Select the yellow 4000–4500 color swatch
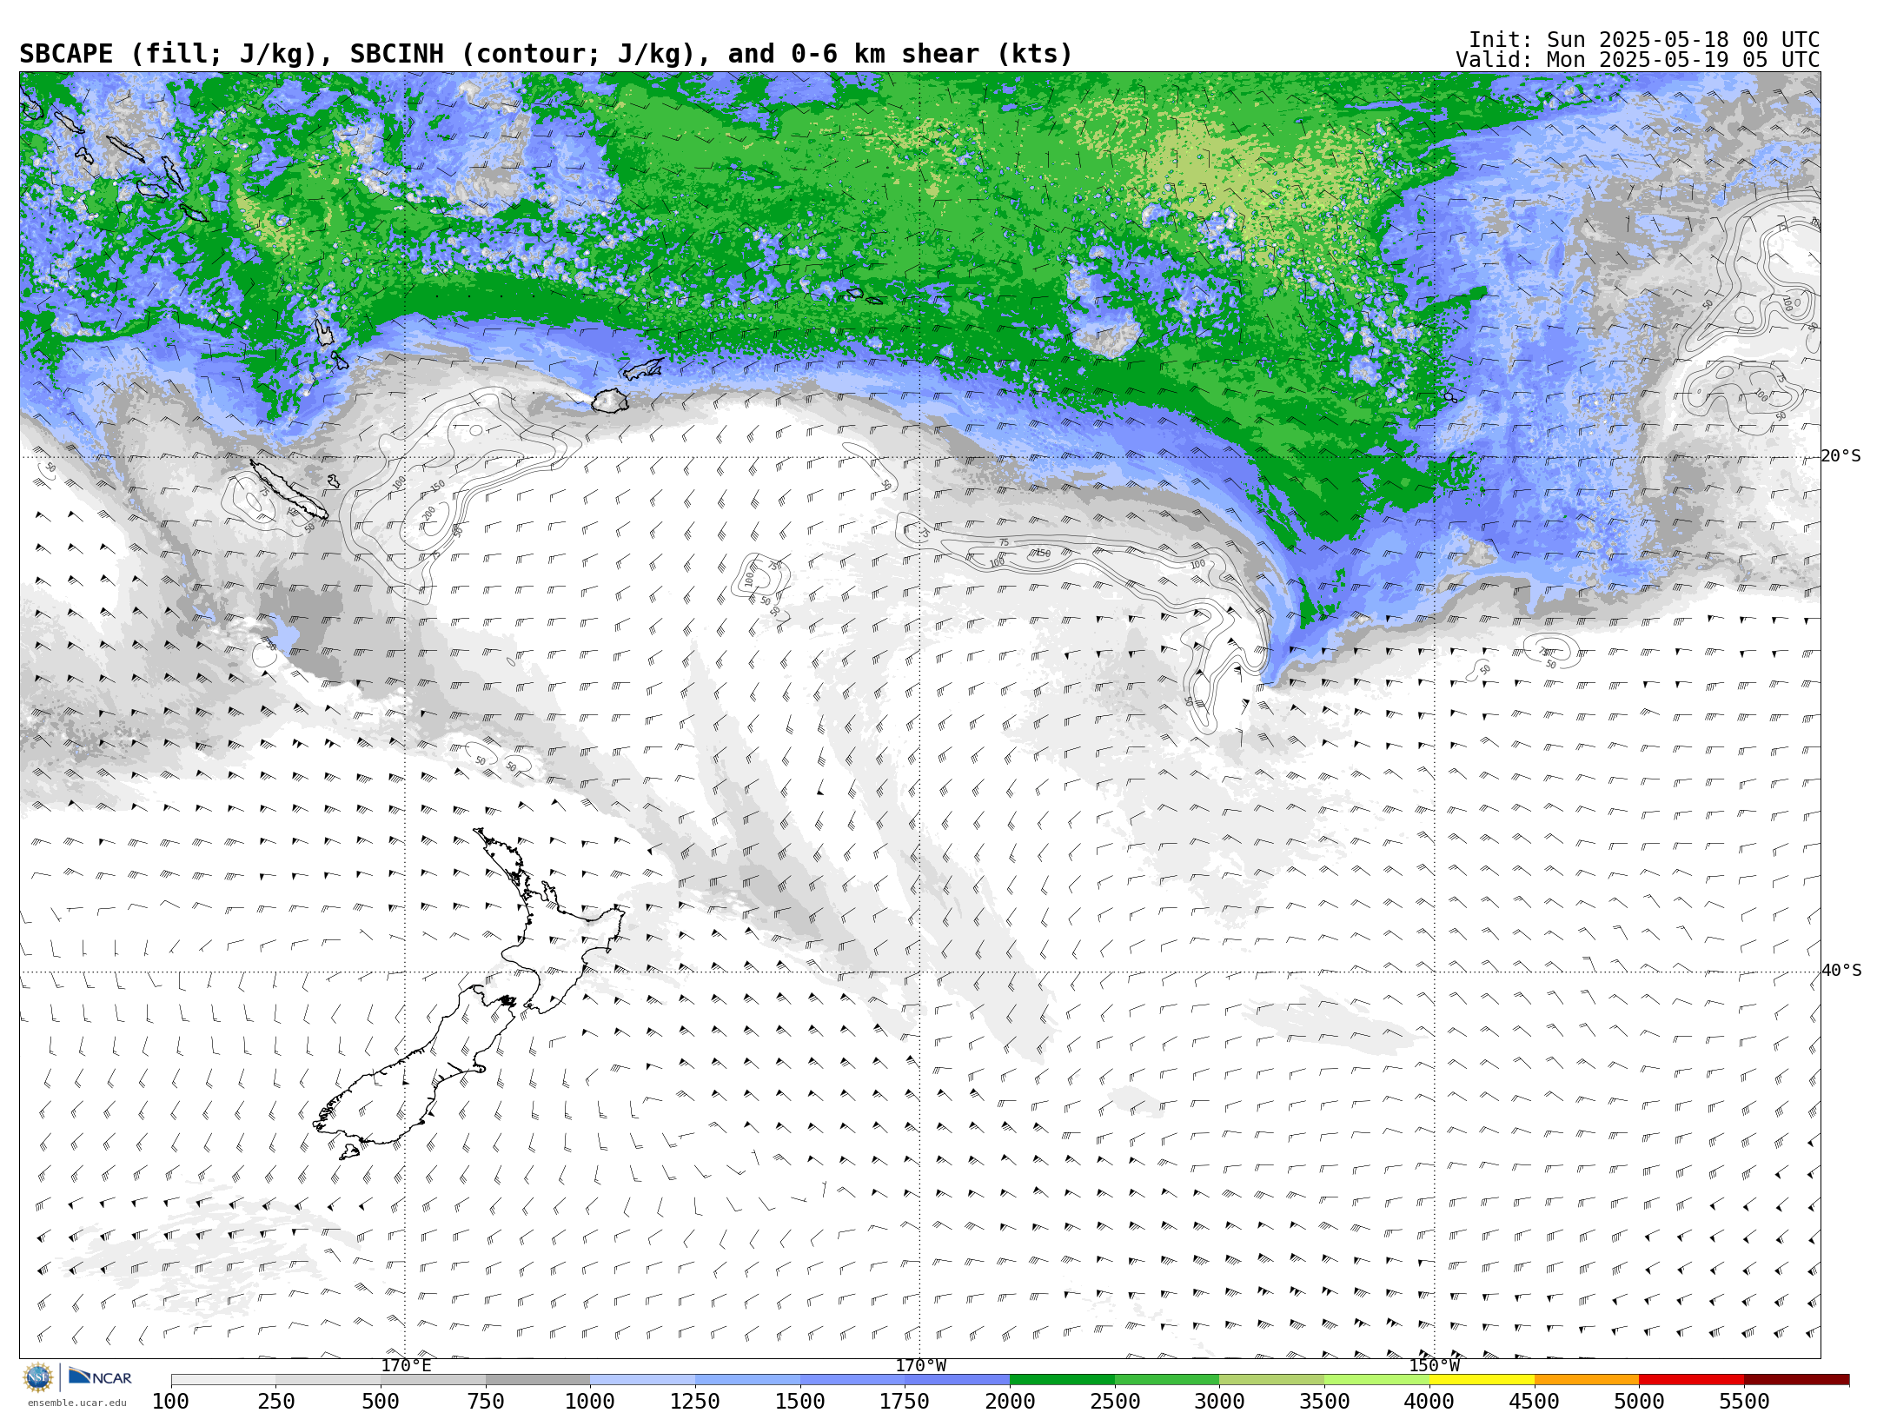Image resolution: width=1877 pixels, height=1413 pixels. pos(1482,1379)
